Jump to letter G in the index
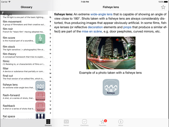This screenshot has width=169, height=127. pyautogui.click(x=50, y=50)
